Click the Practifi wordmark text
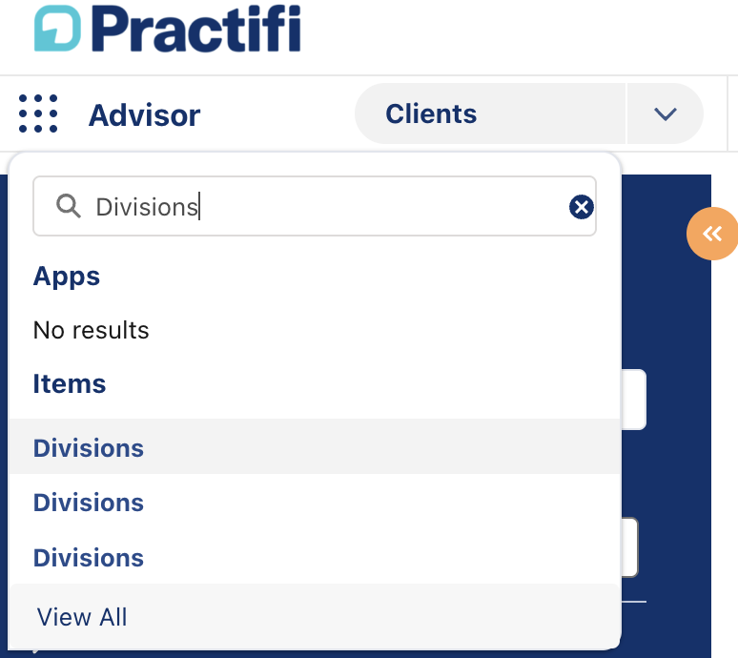This screenshot has height=658, width=738. (196, 29)
